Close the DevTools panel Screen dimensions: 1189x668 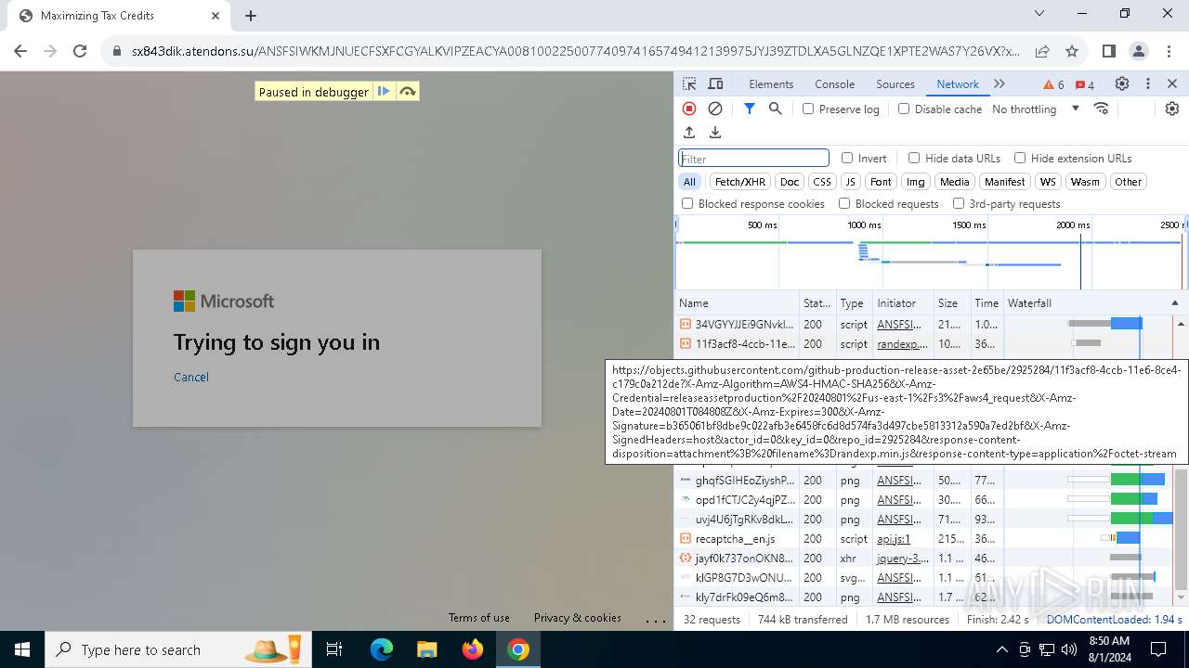point(1172,83)
